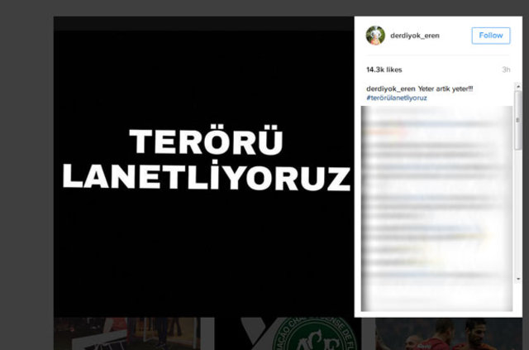This screenshot has height=350, width=529.
Task: Click the divider line under the profile header
Action: click(x=436, y=56)
